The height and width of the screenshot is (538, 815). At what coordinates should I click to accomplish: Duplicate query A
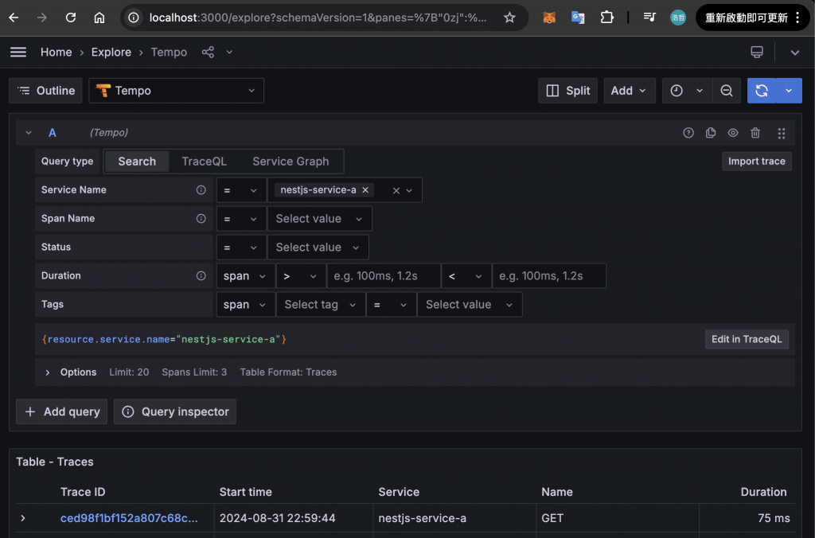[x=711, y=133]
